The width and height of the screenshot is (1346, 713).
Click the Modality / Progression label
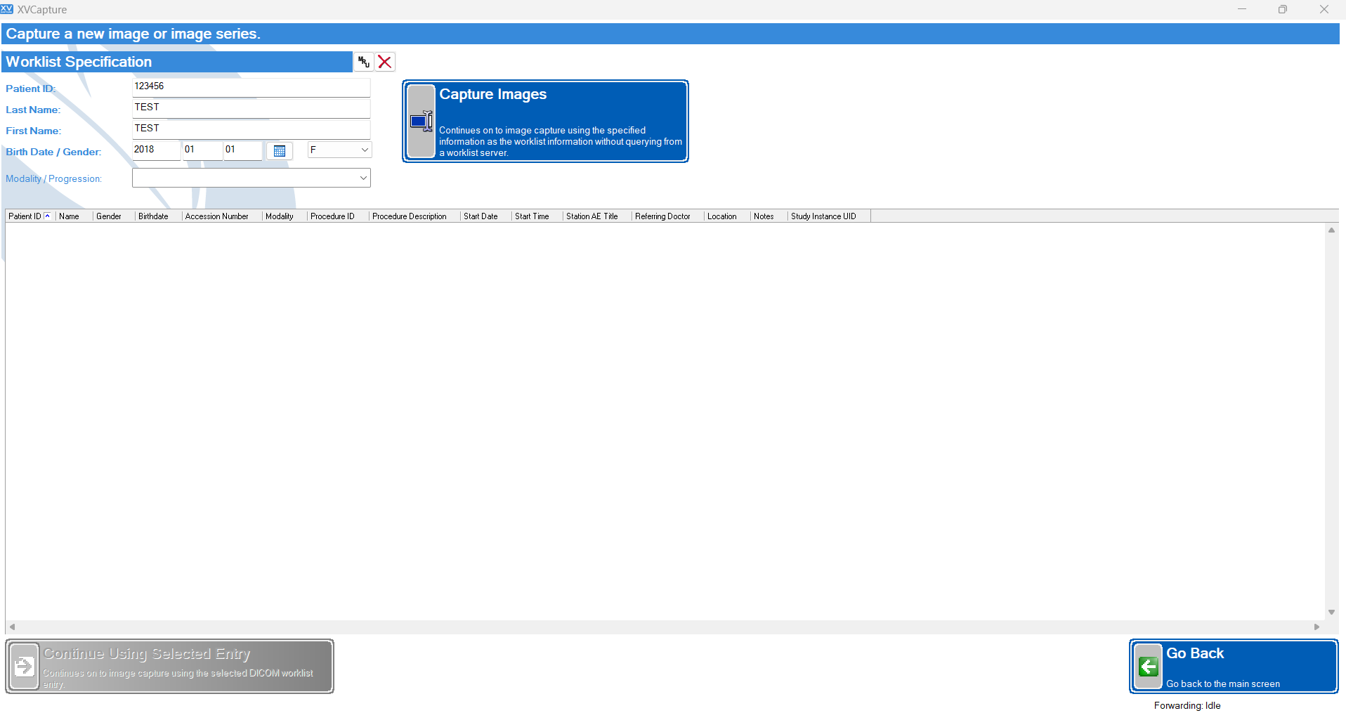click(x=53, y=178)
